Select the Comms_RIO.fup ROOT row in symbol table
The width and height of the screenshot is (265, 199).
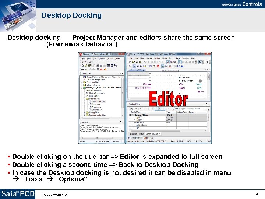[x=168, y=115]
